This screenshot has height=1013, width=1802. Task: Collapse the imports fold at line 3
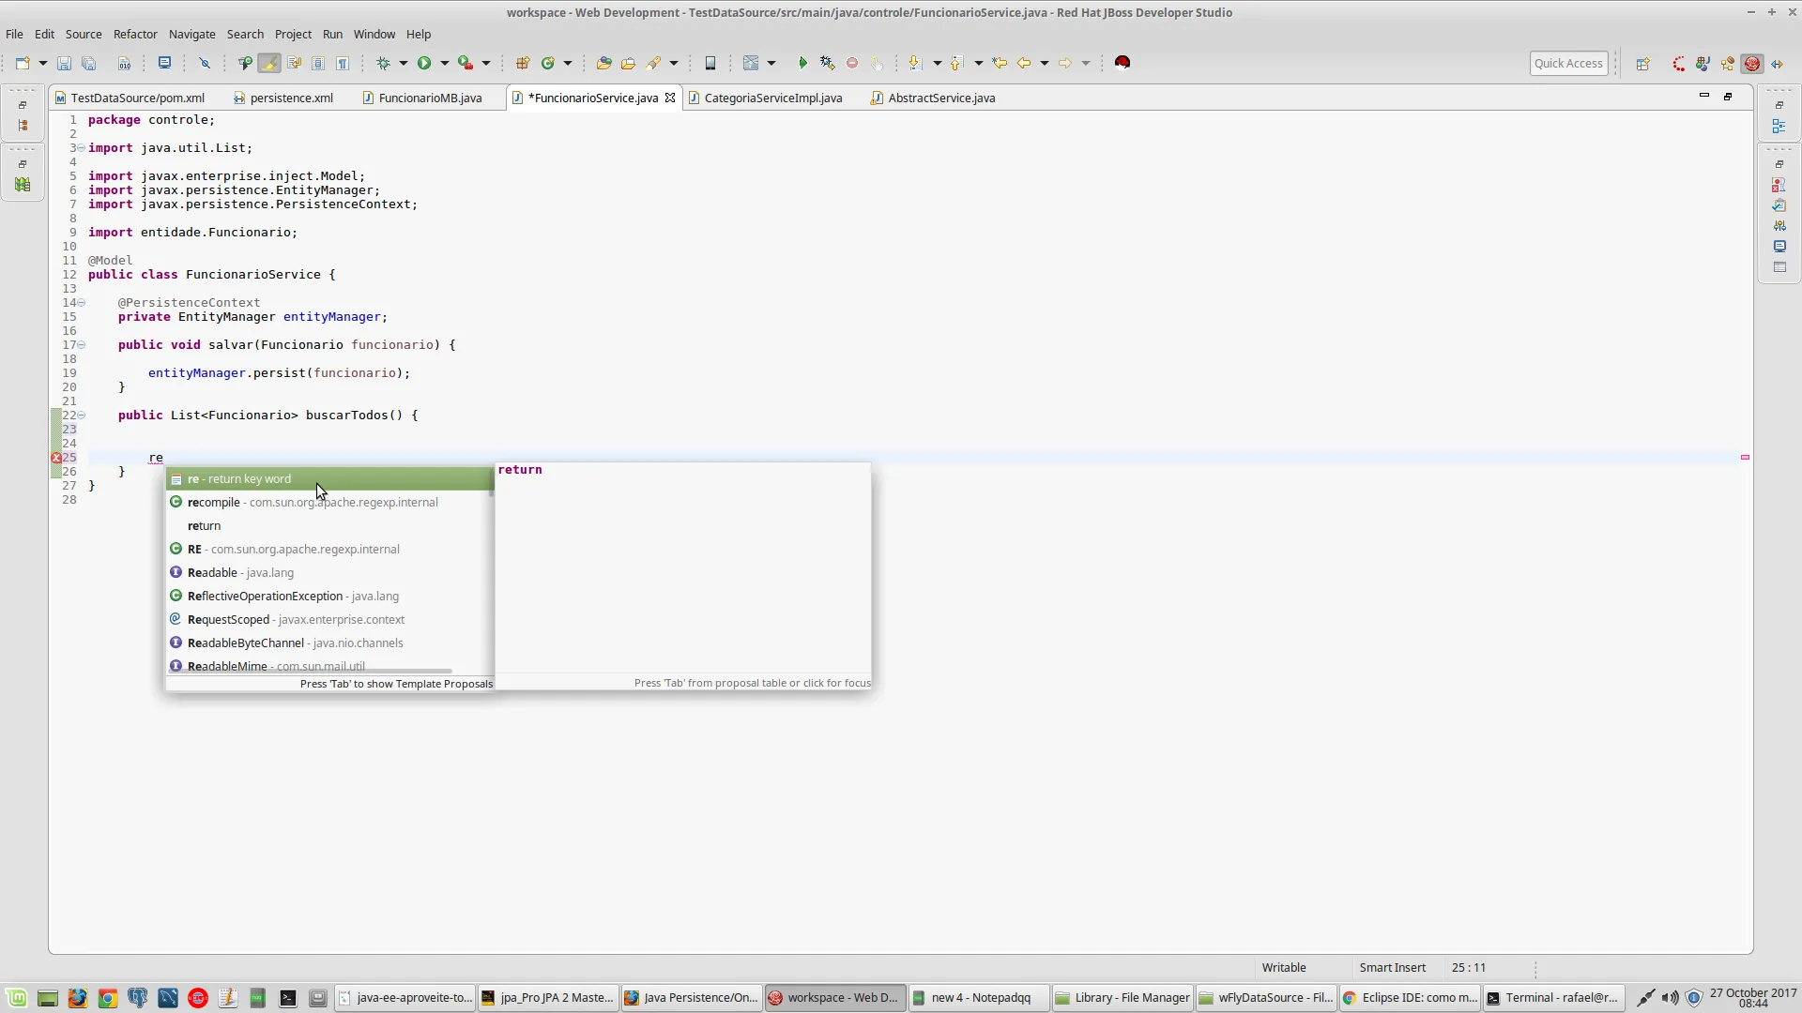click(81, 148)
